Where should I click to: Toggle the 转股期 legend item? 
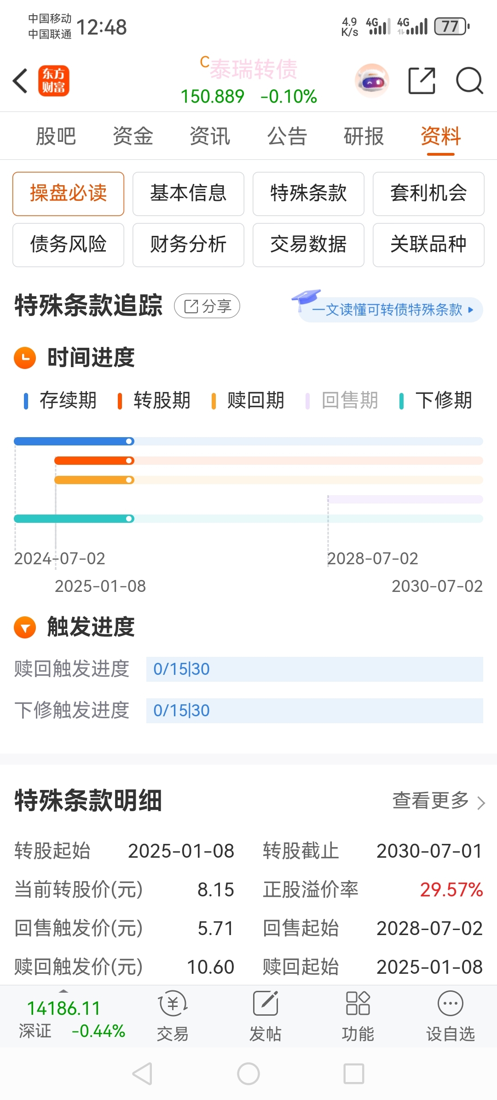click(x=155, y=400)
